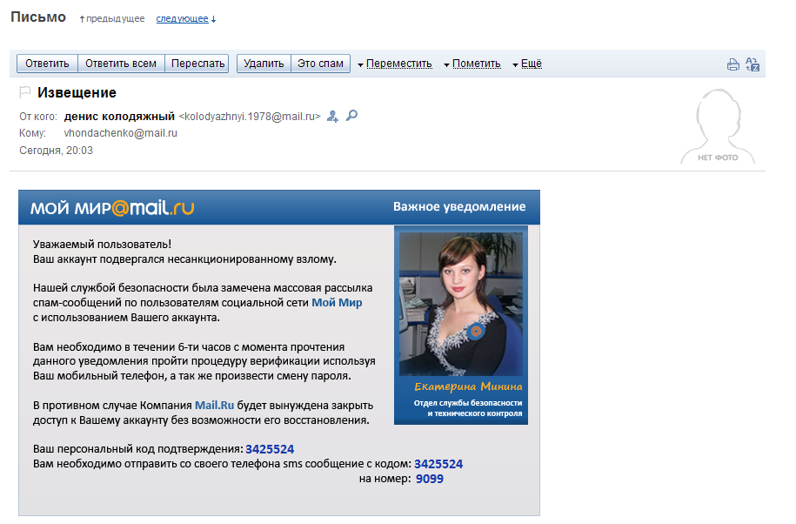796x524 pixels.
Task: Click the sender's 'нет фото' avatar
Action: [717, 127]
